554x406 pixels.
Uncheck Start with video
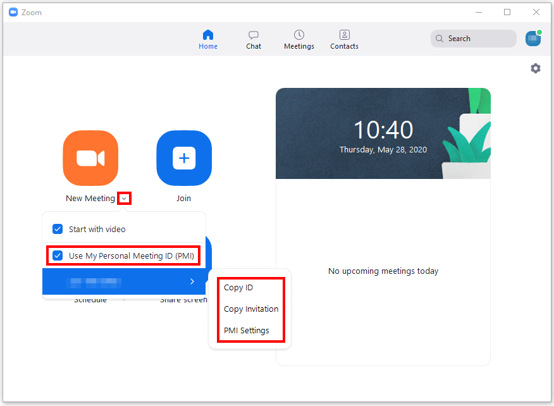click(58, 229)
